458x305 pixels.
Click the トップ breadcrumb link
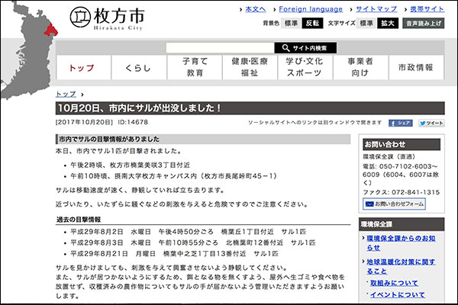click(66, 93)
